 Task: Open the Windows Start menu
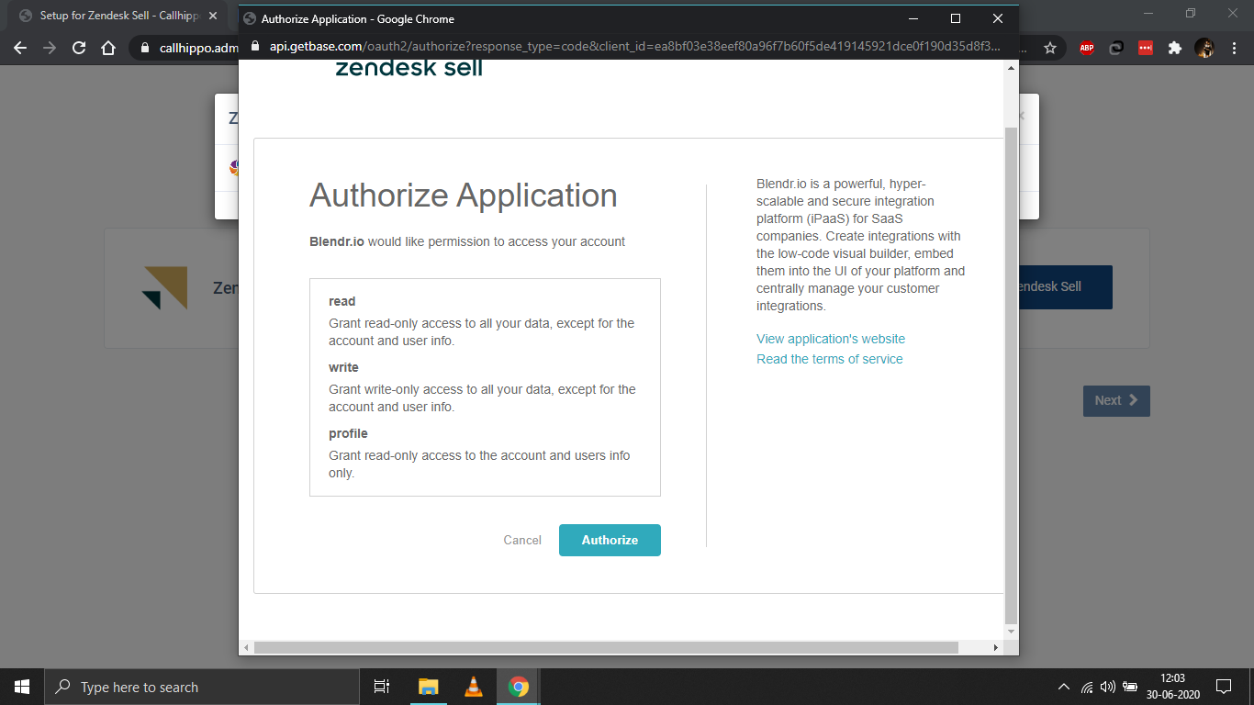click(x=22, y=687)
